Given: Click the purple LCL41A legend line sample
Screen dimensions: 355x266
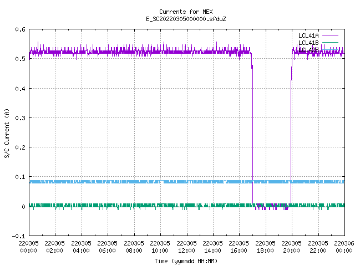Looking at the screenshot, I should click(330, 35).
